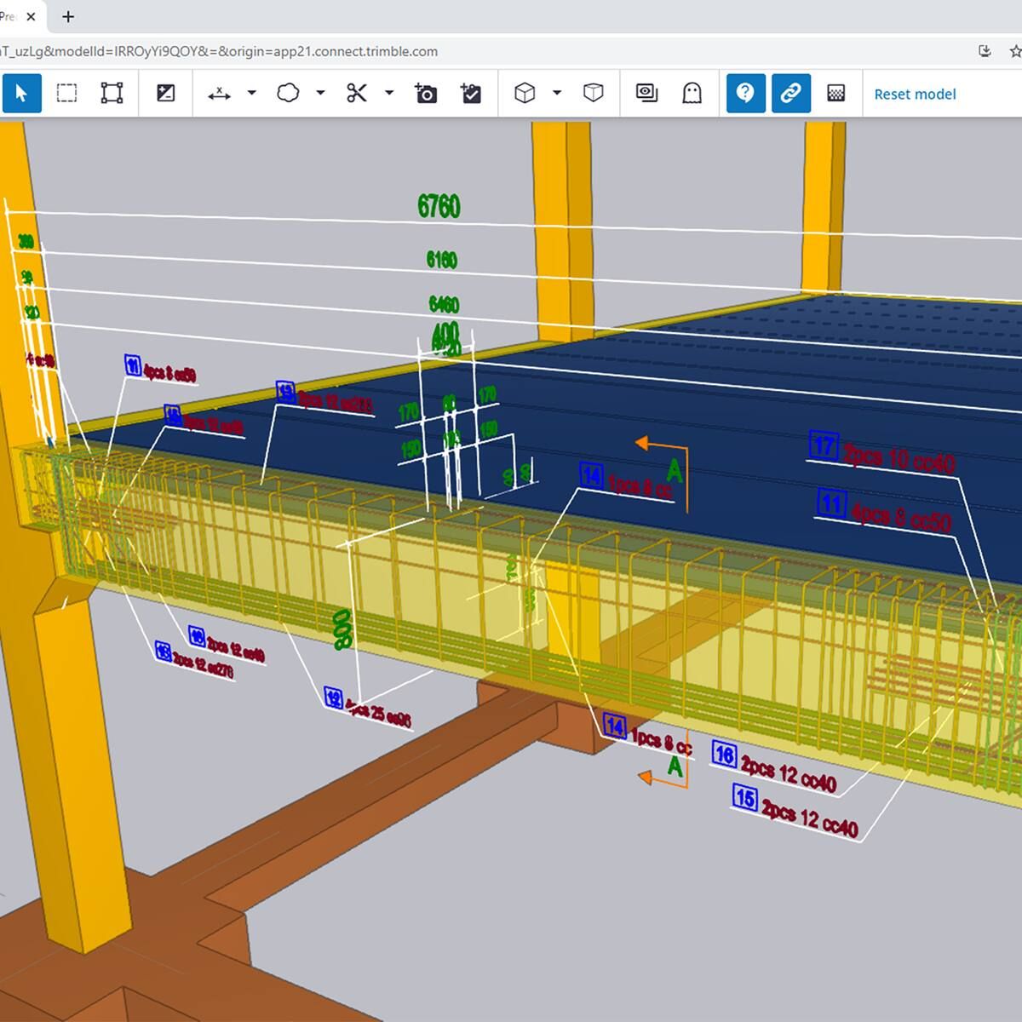Expand the clip plane options arrow
Screen dimensions: 1022x1022
pos(389,93)
